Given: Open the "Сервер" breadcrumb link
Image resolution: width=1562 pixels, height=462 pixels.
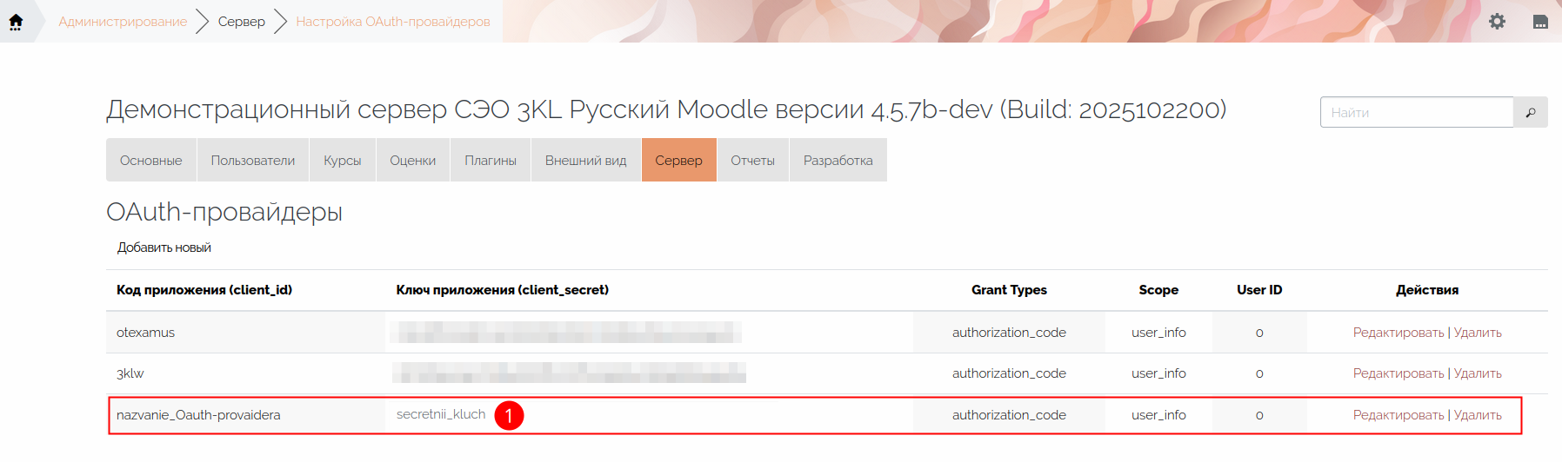Looking at the screenshot, I should pyautogui.click(x=241, y=22).
